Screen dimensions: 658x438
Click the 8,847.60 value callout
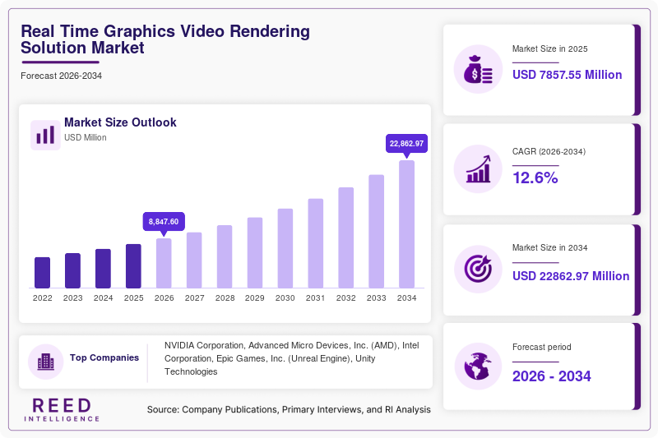[x=164, y=222]
